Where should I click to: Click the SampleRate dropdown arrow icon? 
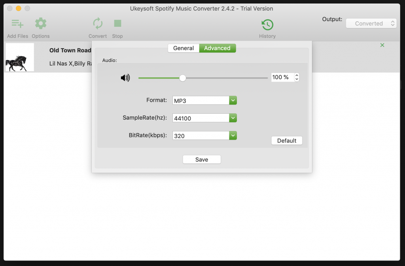coord(233,118)
